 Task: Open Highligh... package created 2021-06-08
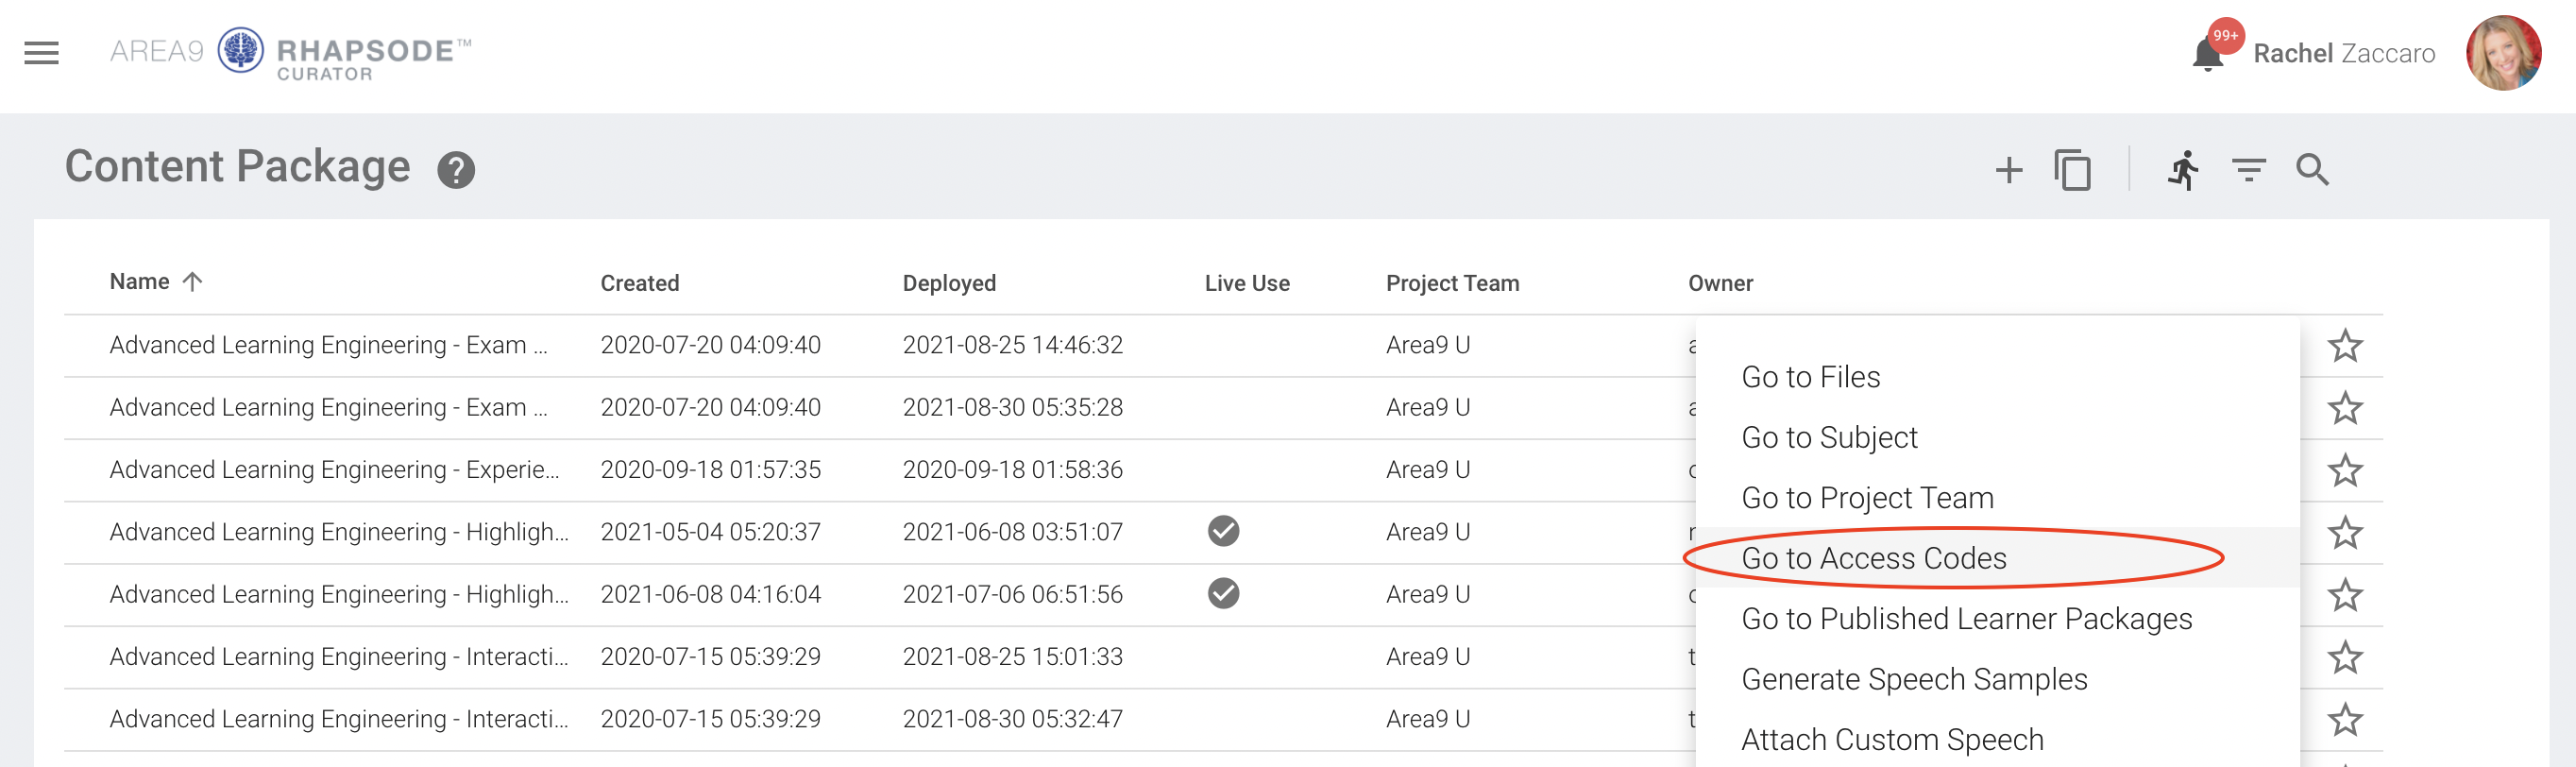pos(339,593)
